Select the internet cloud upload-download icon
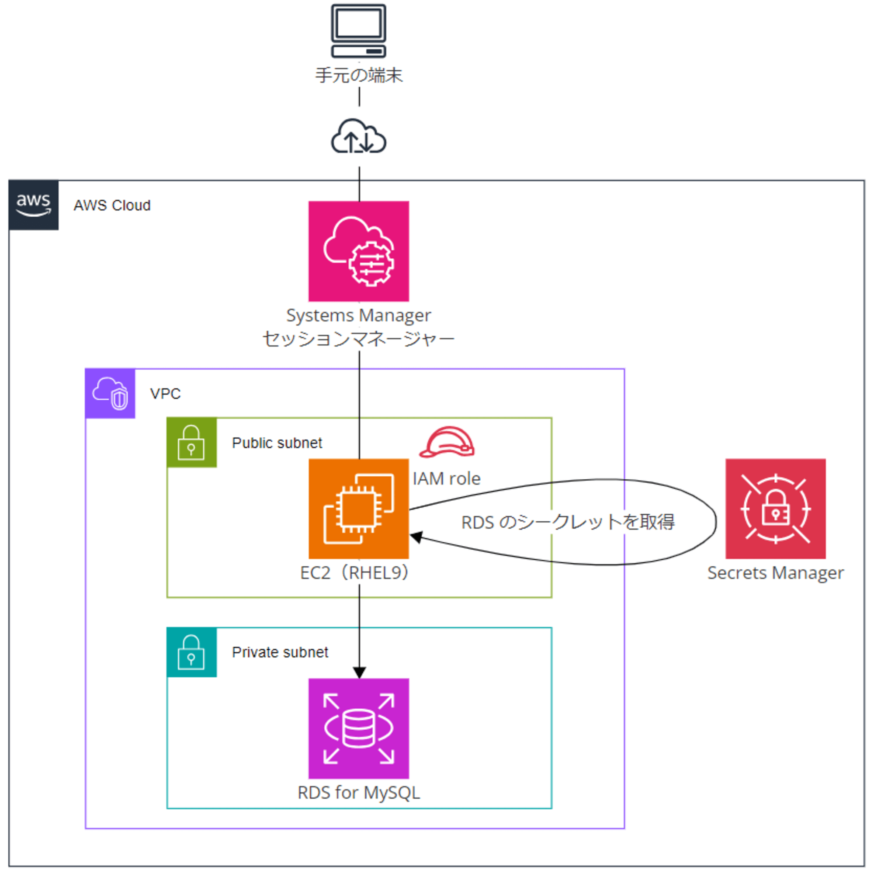Screen dimensions: 874x873 pos(358,136)
